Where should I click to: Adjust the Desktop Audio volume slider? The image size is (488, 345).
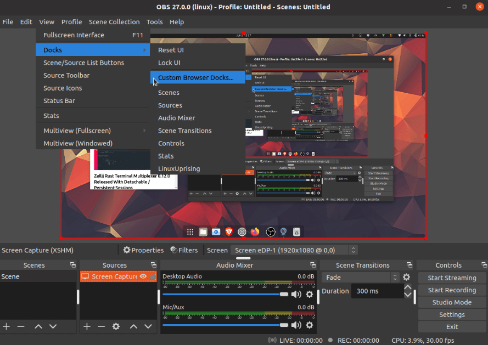click(226, 295)
